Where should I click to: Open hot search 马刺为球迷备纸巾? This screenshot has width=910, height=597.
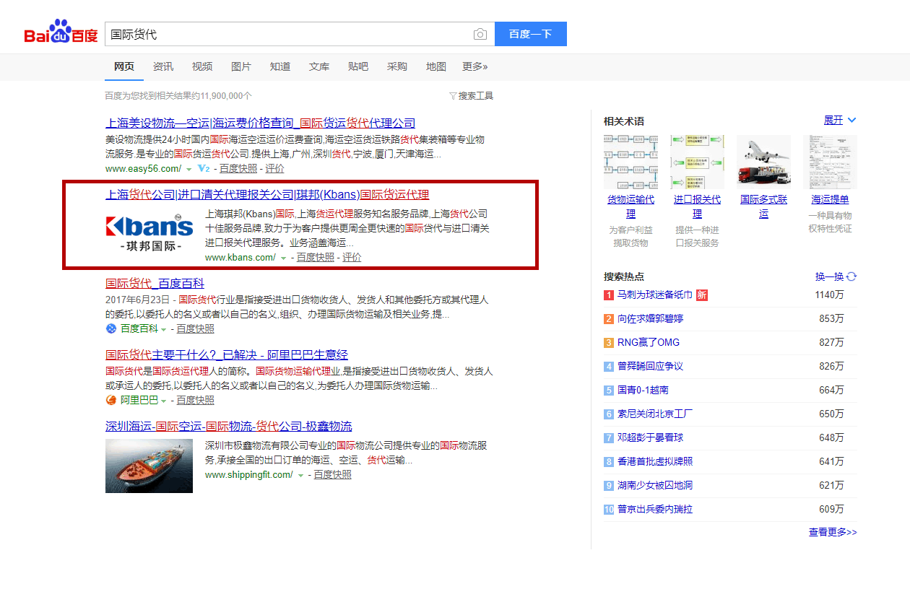coord(655,295)
